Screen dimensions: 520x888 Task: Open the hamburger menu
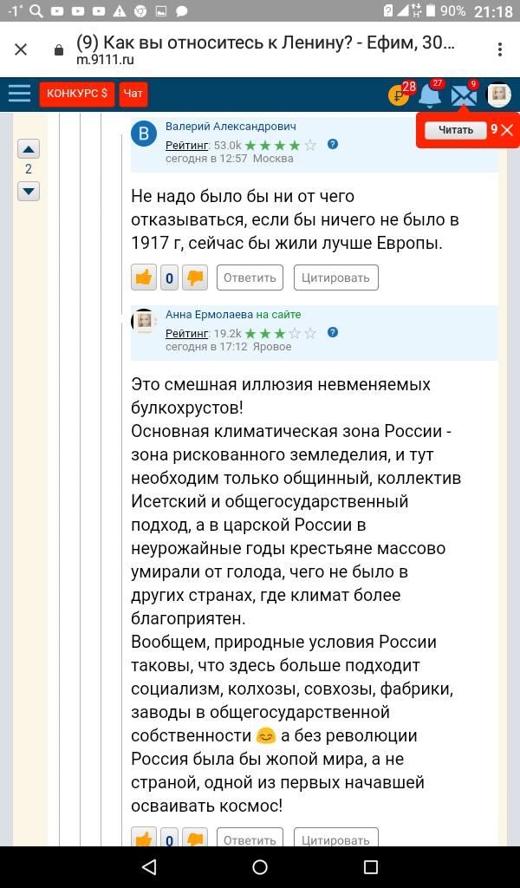pos(19,93)
